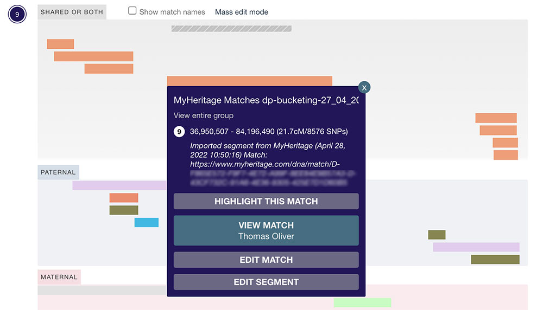Select the Shared or Both section label
This screenshot has width=543, height=310.
coord(72,12)
